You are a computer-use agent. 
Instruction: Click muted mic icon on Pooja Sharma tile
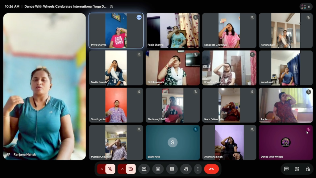click(x=195, y=17)
